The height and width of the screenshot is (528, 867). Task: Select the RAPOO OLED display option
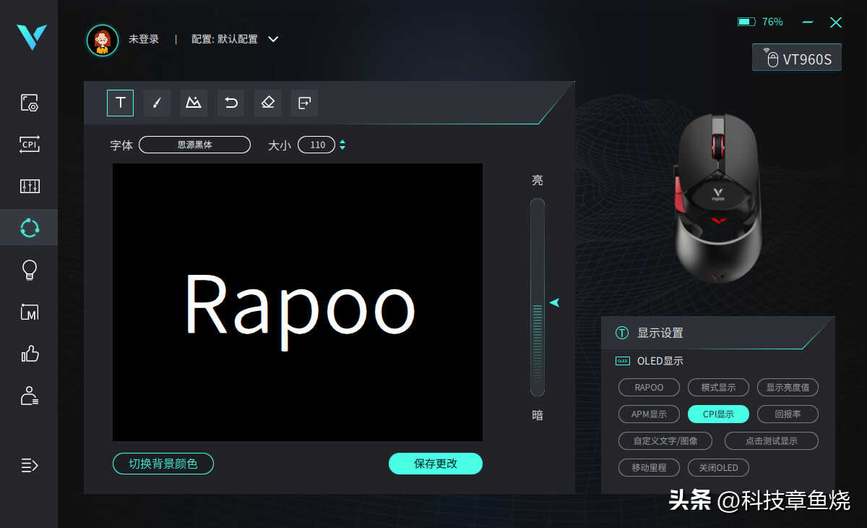(x=649, y=388)
